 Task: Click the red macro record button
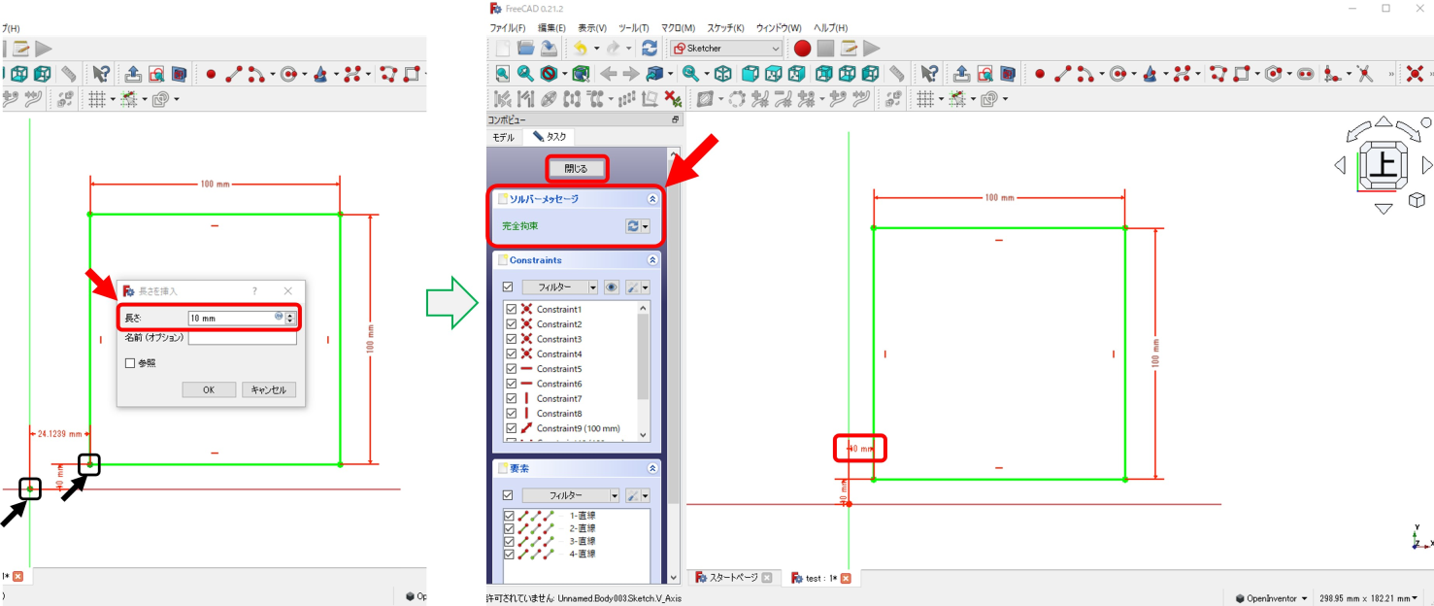tap(802, 49)
